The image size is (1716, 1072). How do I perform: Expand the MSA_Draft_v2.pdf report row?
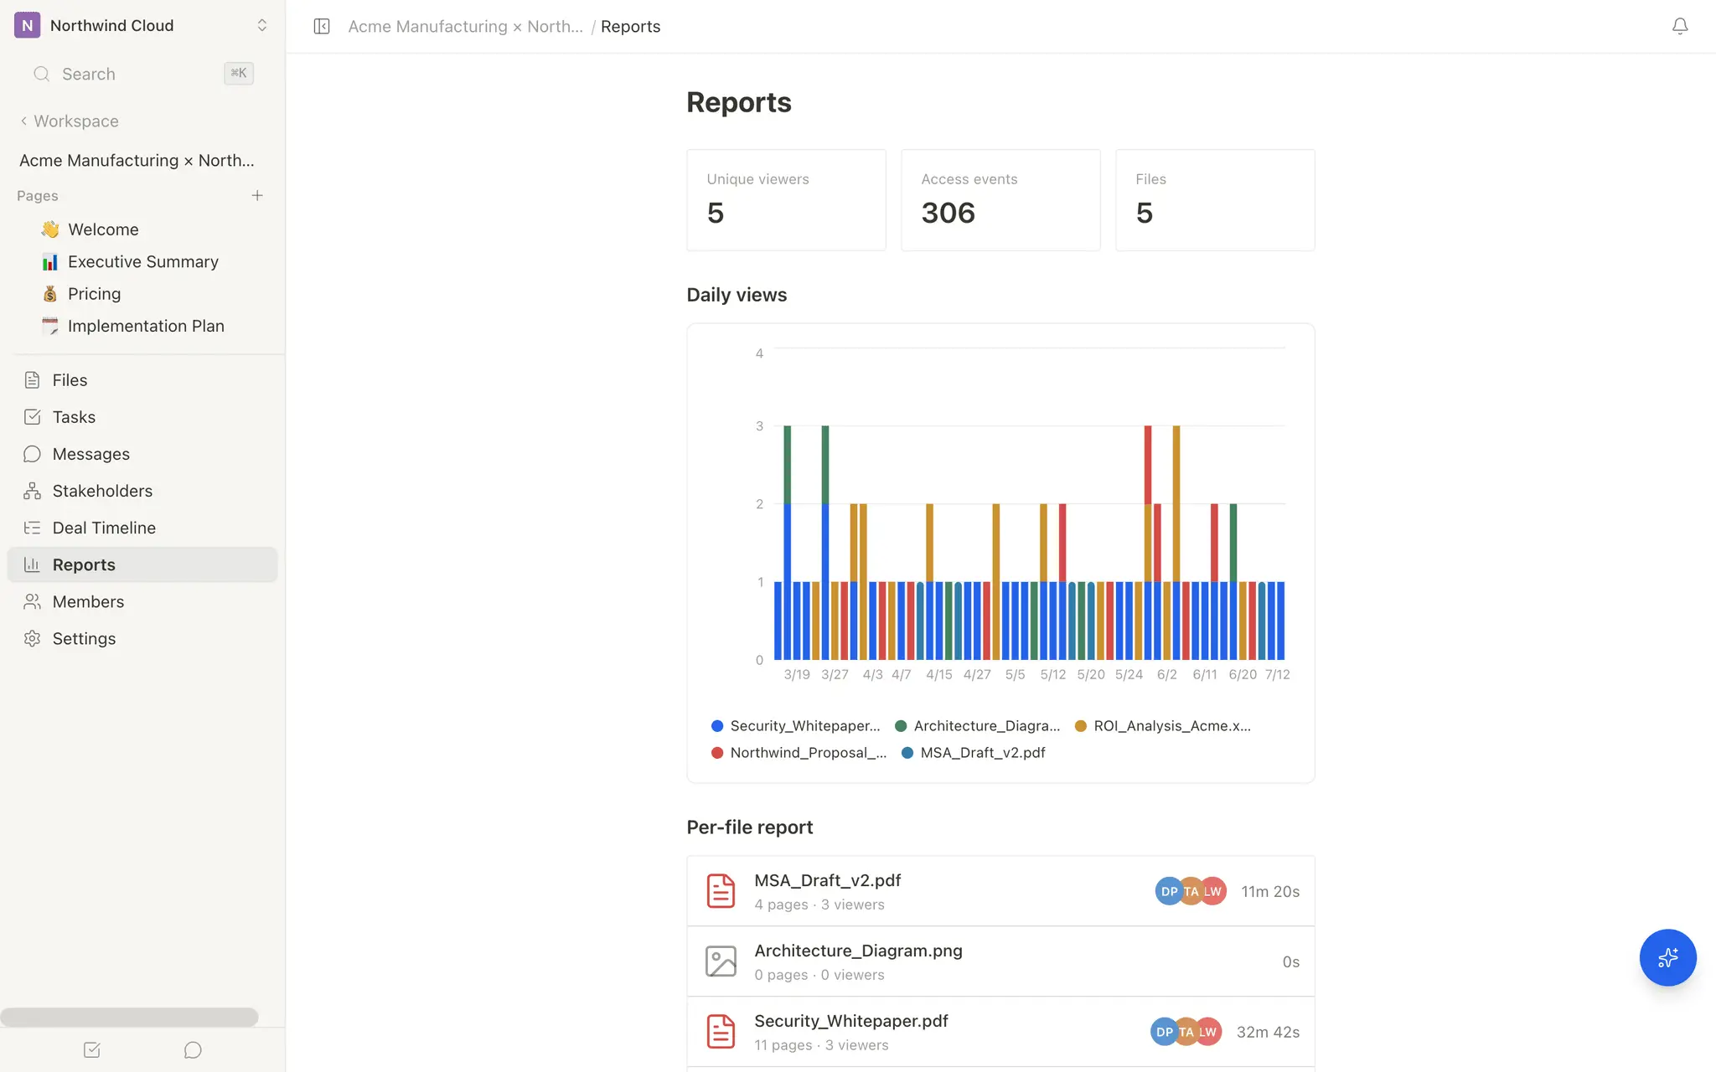[x=1000, y=891]
